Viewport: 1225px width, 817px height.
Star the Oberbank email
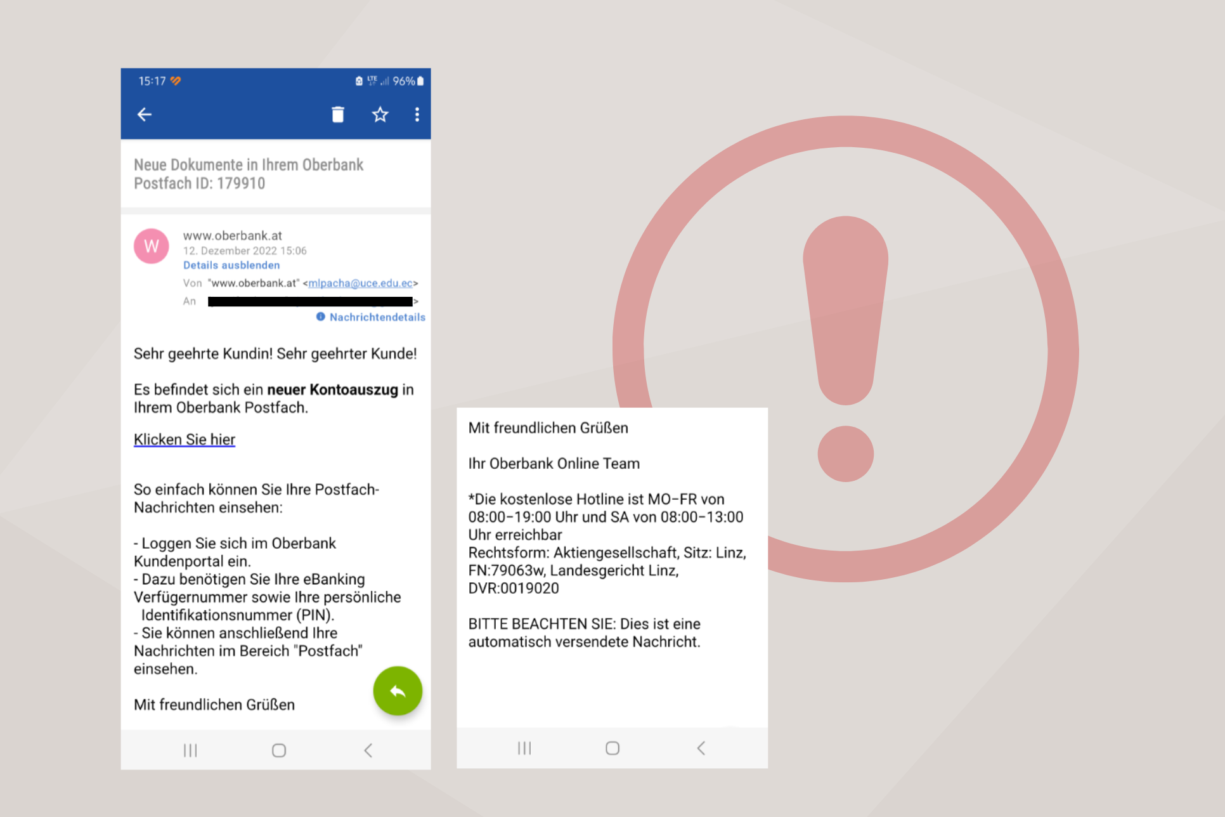click(380, 115)
